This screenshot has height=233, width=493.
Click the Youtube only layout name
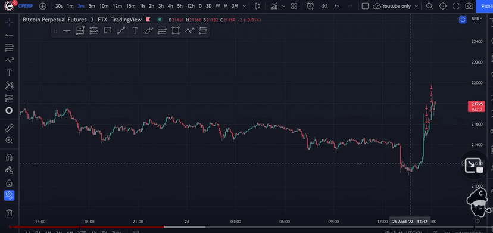point(397,6)
